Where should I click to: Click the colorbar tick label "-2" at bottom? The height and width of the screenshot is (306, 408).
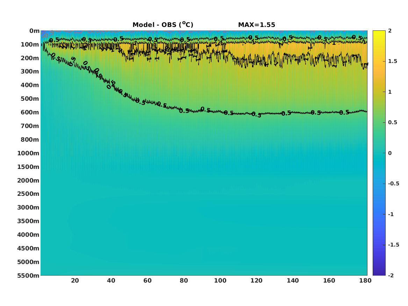391,275
